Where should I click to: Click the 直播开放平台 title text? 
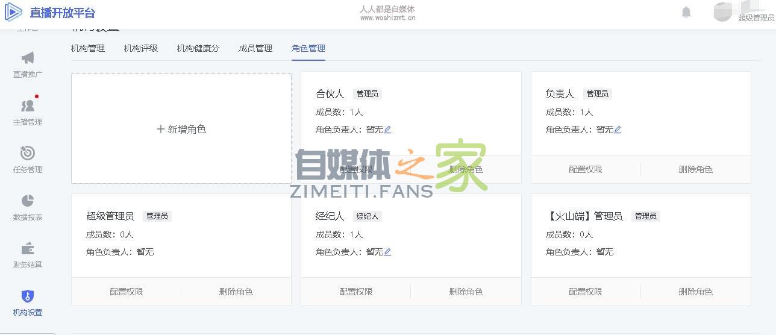pos(63,13)
